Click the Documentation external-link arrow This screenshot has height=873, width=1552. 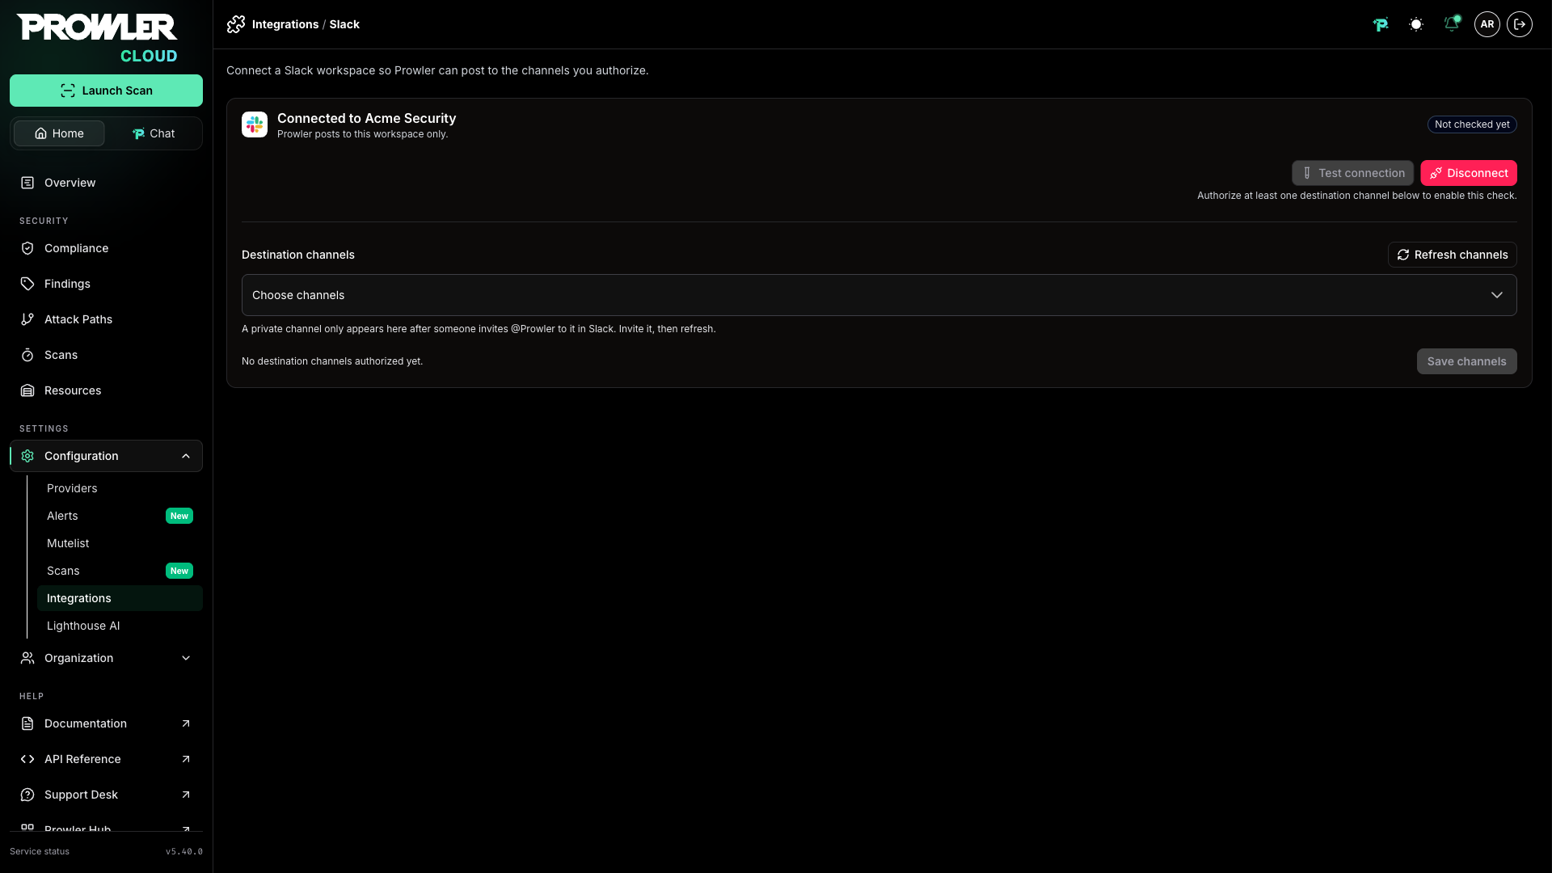[x=186, y=723]
